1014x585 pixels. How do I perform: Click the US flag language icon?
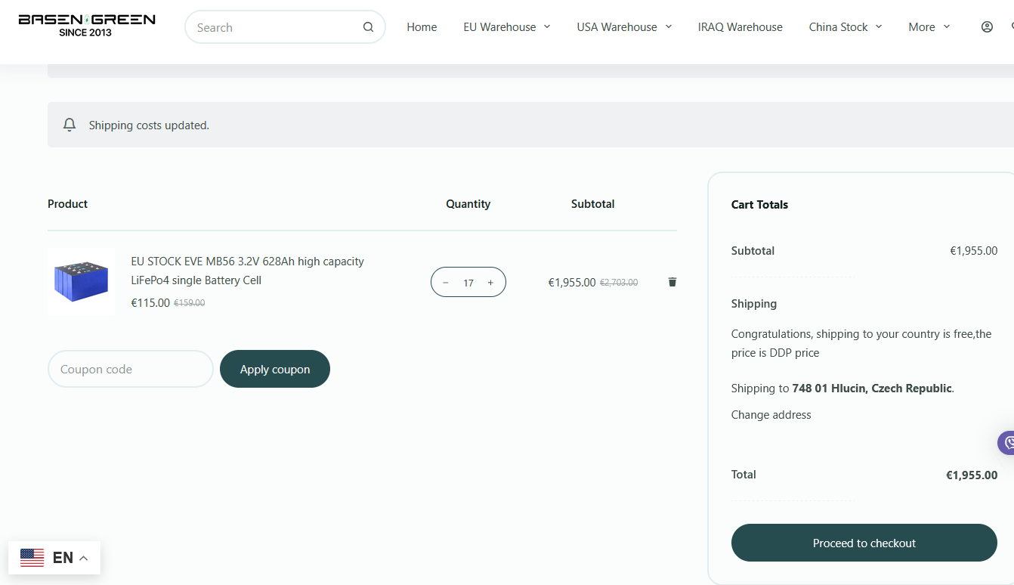(32, 558)
